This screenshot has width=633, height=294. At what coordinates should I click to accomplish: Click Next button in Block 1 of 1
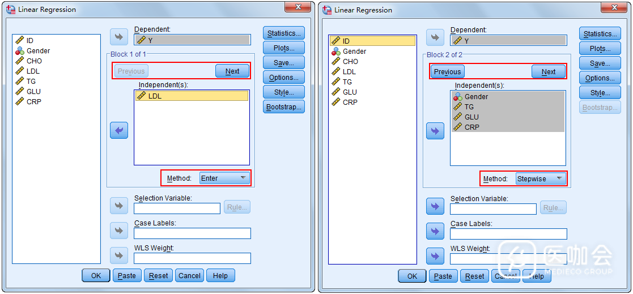(232, 71)
